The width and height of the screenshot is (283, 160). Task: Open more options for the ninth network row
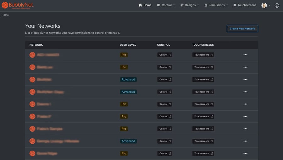tap(245, 153)
